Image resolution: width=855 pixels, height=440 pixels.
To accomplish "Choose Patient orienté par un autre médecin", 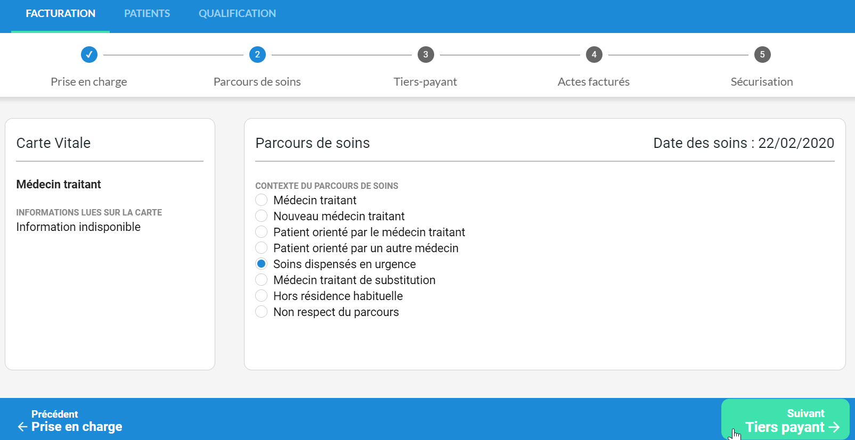I will click(261, 248).
